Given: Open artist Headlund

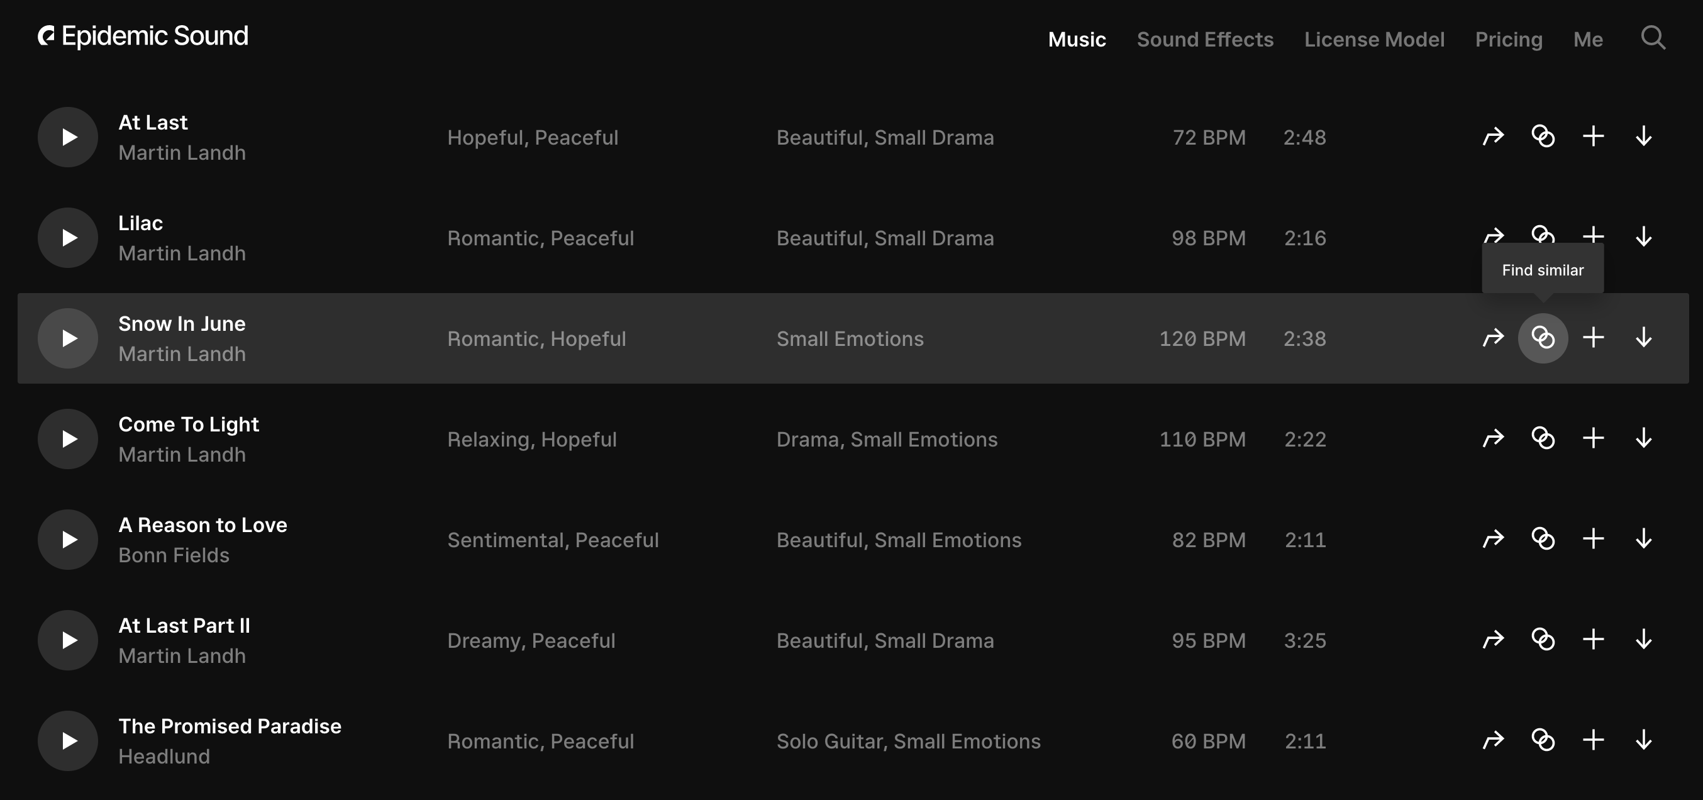Looking at the screenshot, I should (x=164, y=756).
